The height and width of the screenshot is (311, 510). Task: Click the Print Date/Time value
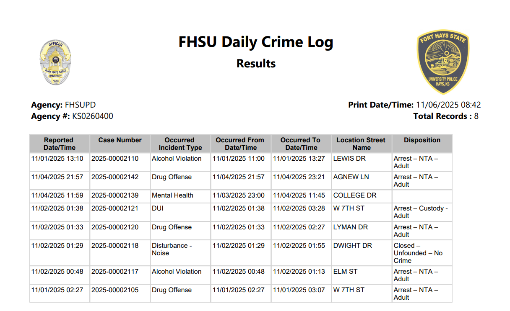click(448, 105)
